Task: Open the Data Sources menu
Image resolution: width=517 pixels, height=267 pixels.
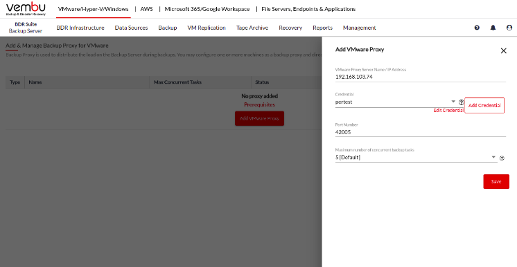Action: coord(131,28)
